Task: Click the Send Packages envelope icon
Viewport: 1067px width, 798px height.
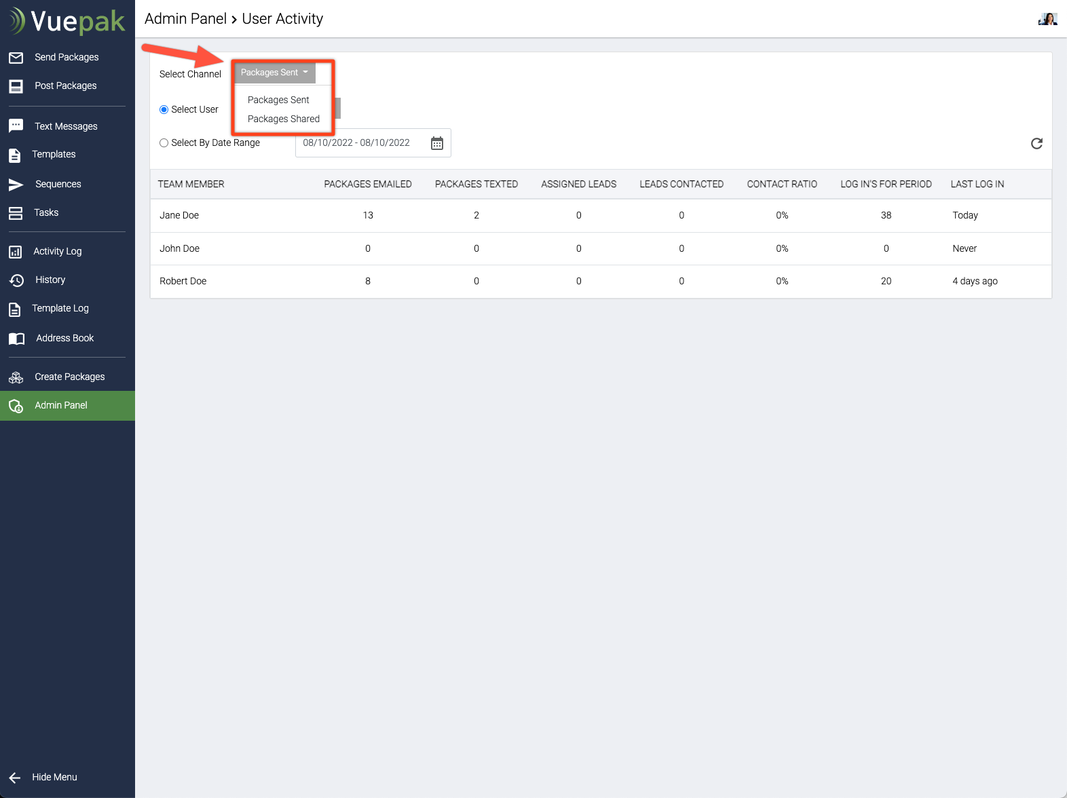Action: tap(16, 58)
